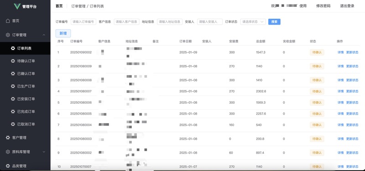
Task: Open 已确认订单 in the sidebar
Action: [25, 74]
